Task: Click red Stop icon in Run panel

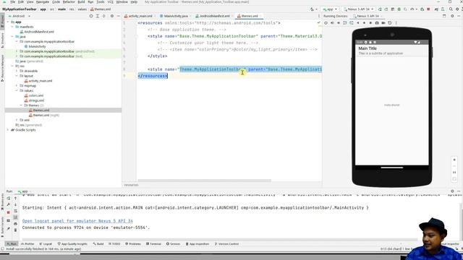Action: point(9,212)
